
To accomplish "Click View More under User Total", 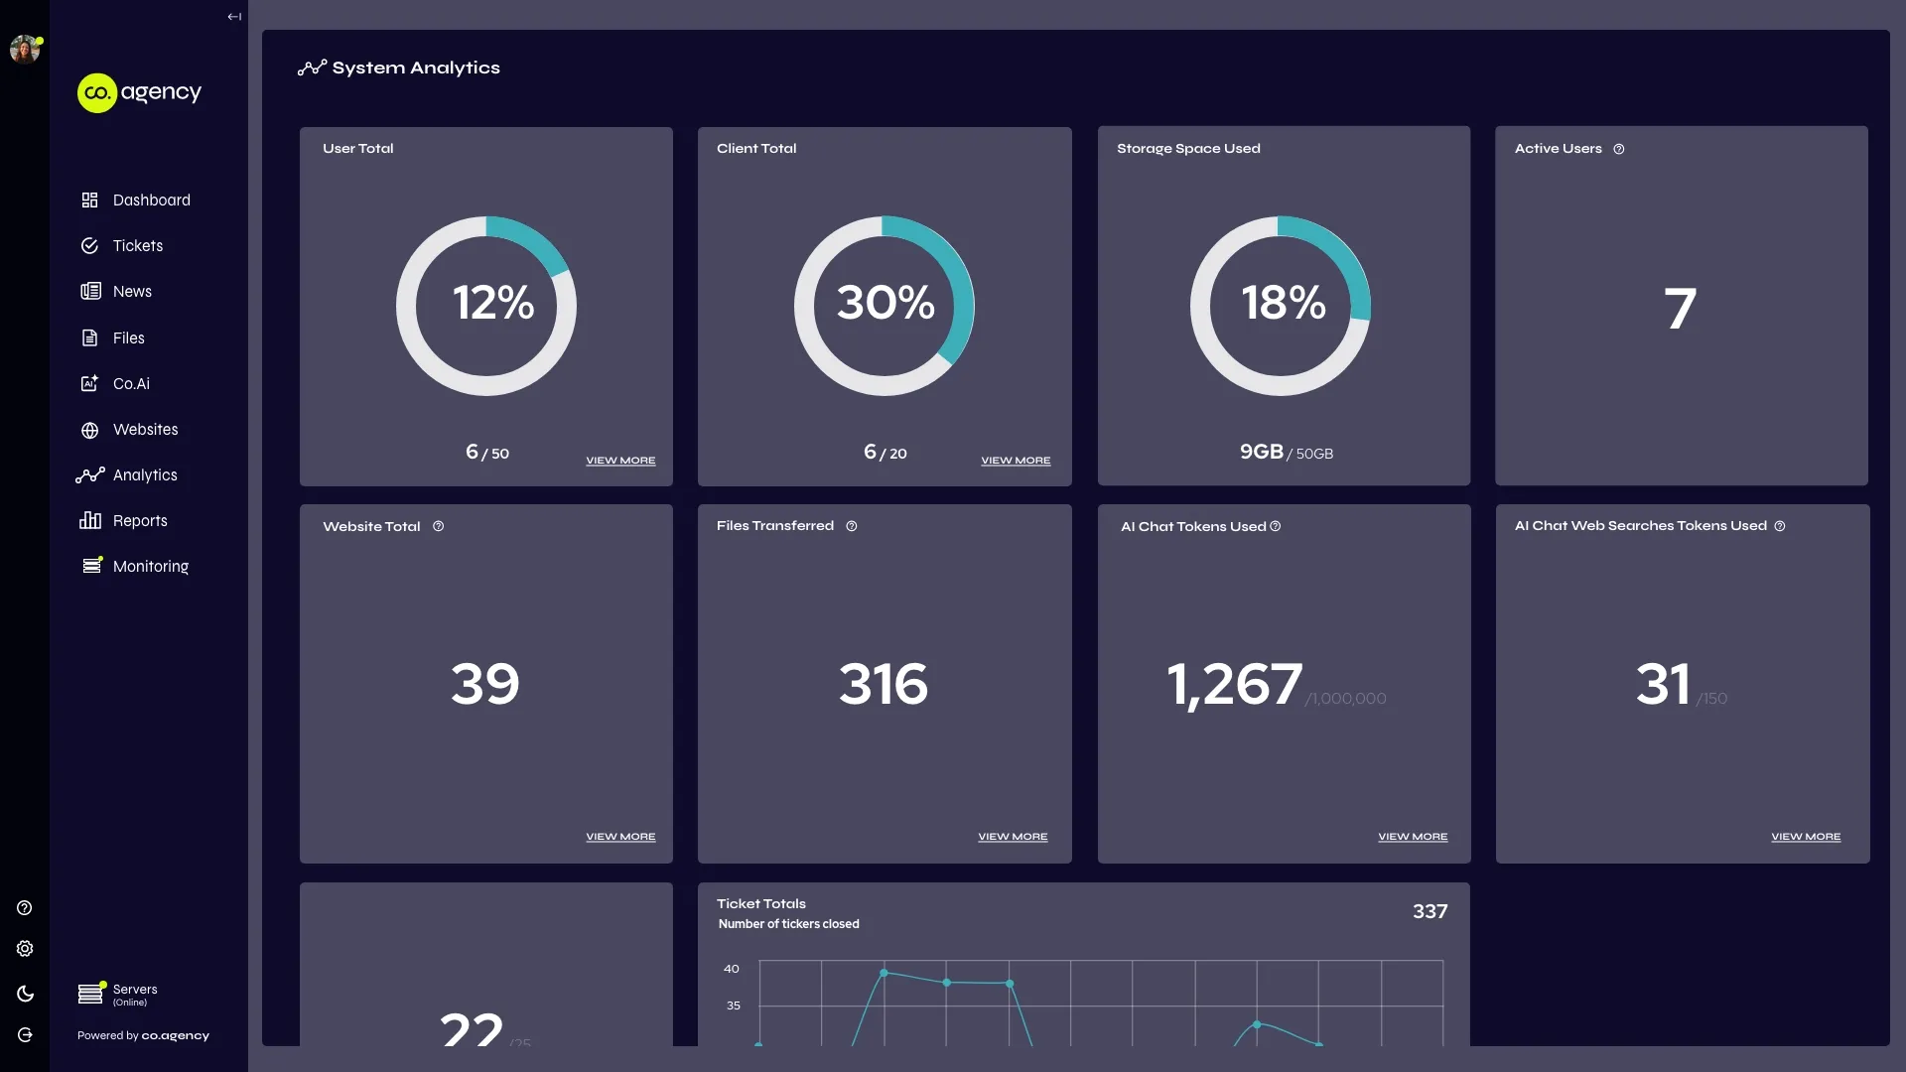I will (620, 460).
